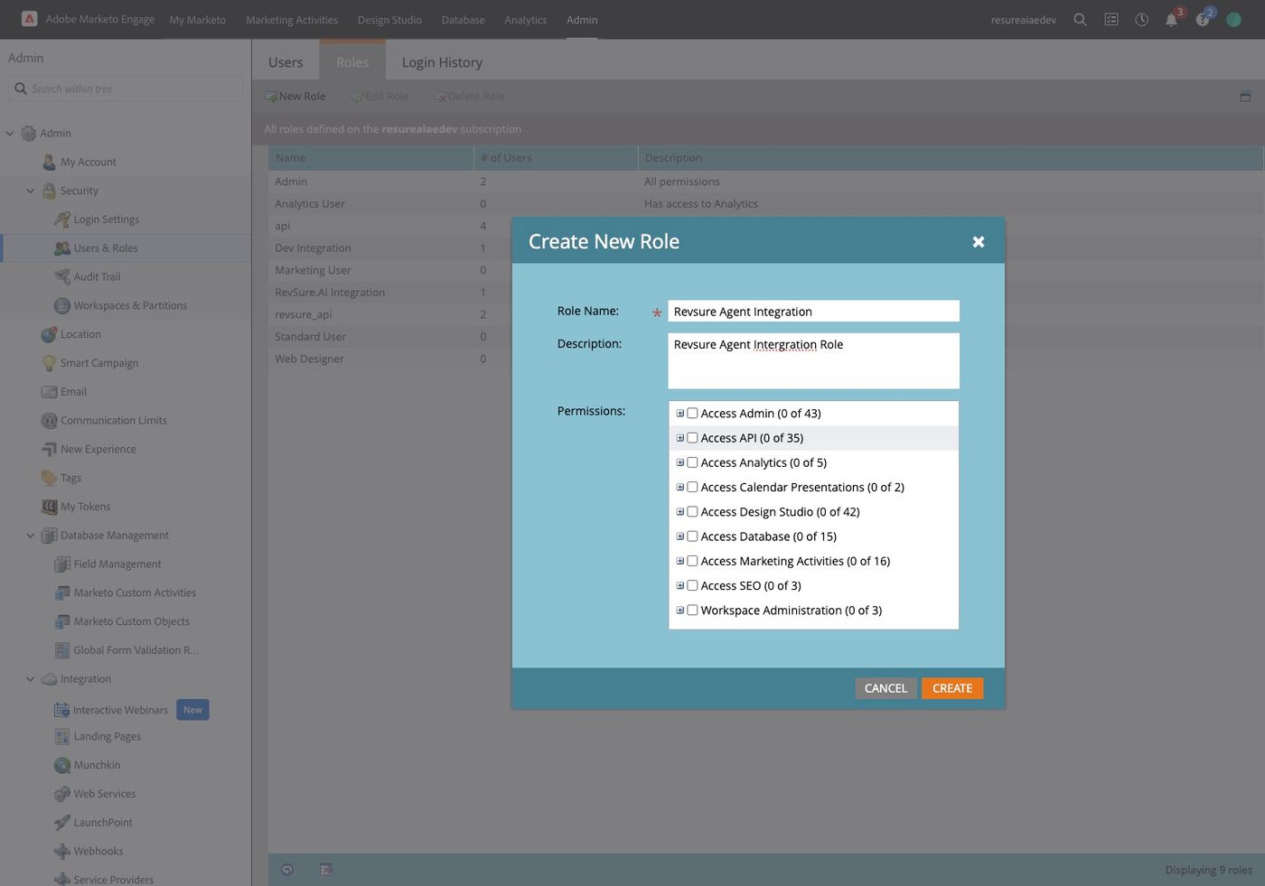This screenshot has height=886, width=1265.
Task: Expand the Access API permission node
Action: [680, 438]
